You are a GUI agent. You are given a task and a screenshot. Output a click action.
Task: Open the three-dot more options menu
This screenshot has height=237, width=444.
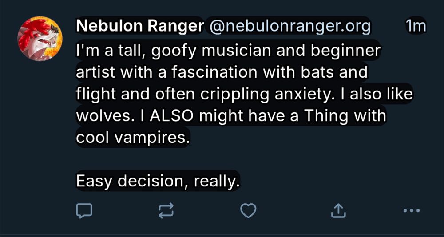point(411,211)
